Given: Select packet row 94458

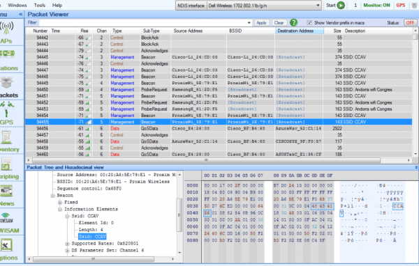Looking at the screenshot, I should pos(219,141).
